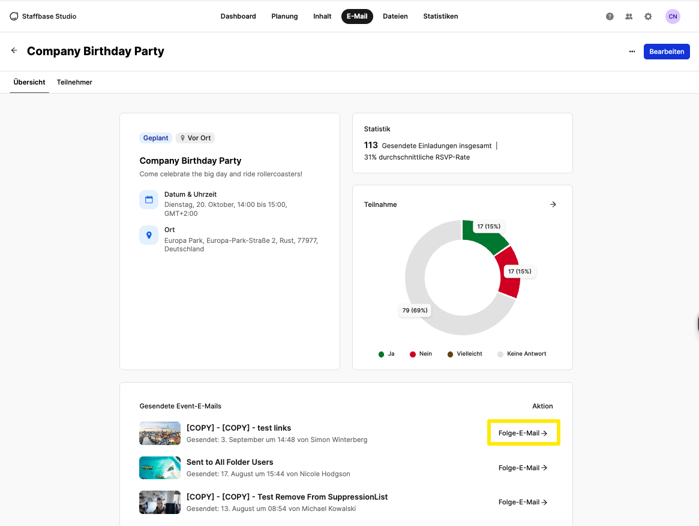Screen dimensions: 699x526
Task: Open the help question mark icon
Action: pyautogui.click(x=610, y=16)
